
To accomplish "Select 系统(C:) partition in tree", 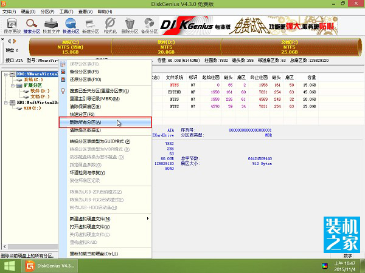I will [33, 80].
